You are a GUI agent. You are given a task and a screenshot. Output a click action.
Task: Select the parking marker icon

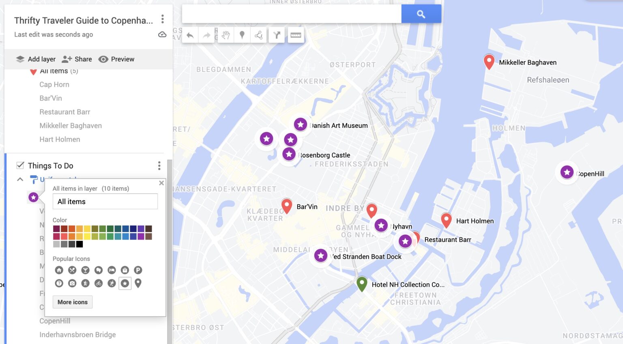pyautogui.click(x=137, y=270)
